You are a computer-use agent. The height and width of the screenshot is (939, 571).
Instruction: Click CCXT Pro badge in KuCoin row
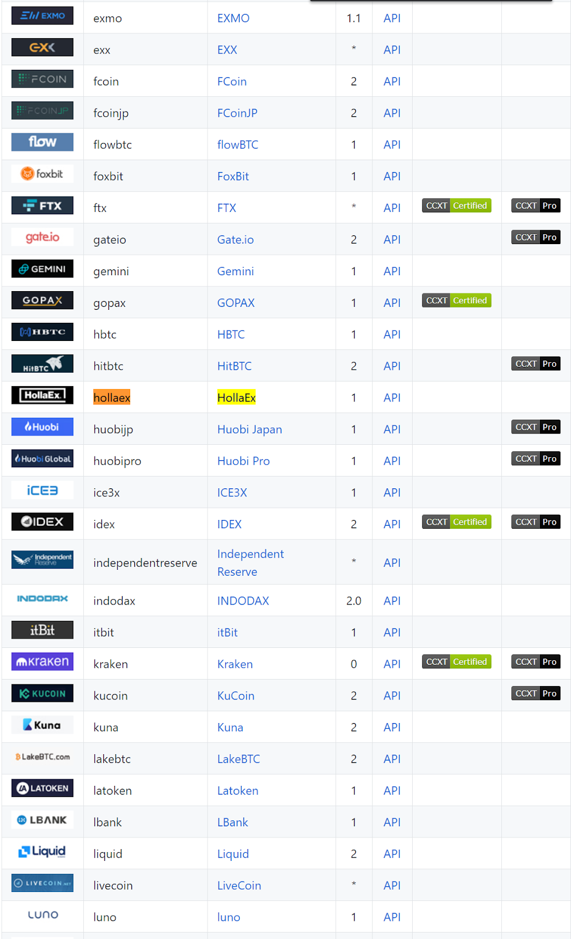536,693
